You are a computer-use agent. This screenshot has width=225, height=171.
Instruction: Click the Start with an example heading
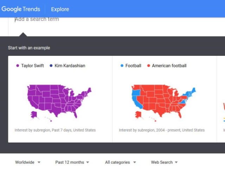[x=29, y=48]
